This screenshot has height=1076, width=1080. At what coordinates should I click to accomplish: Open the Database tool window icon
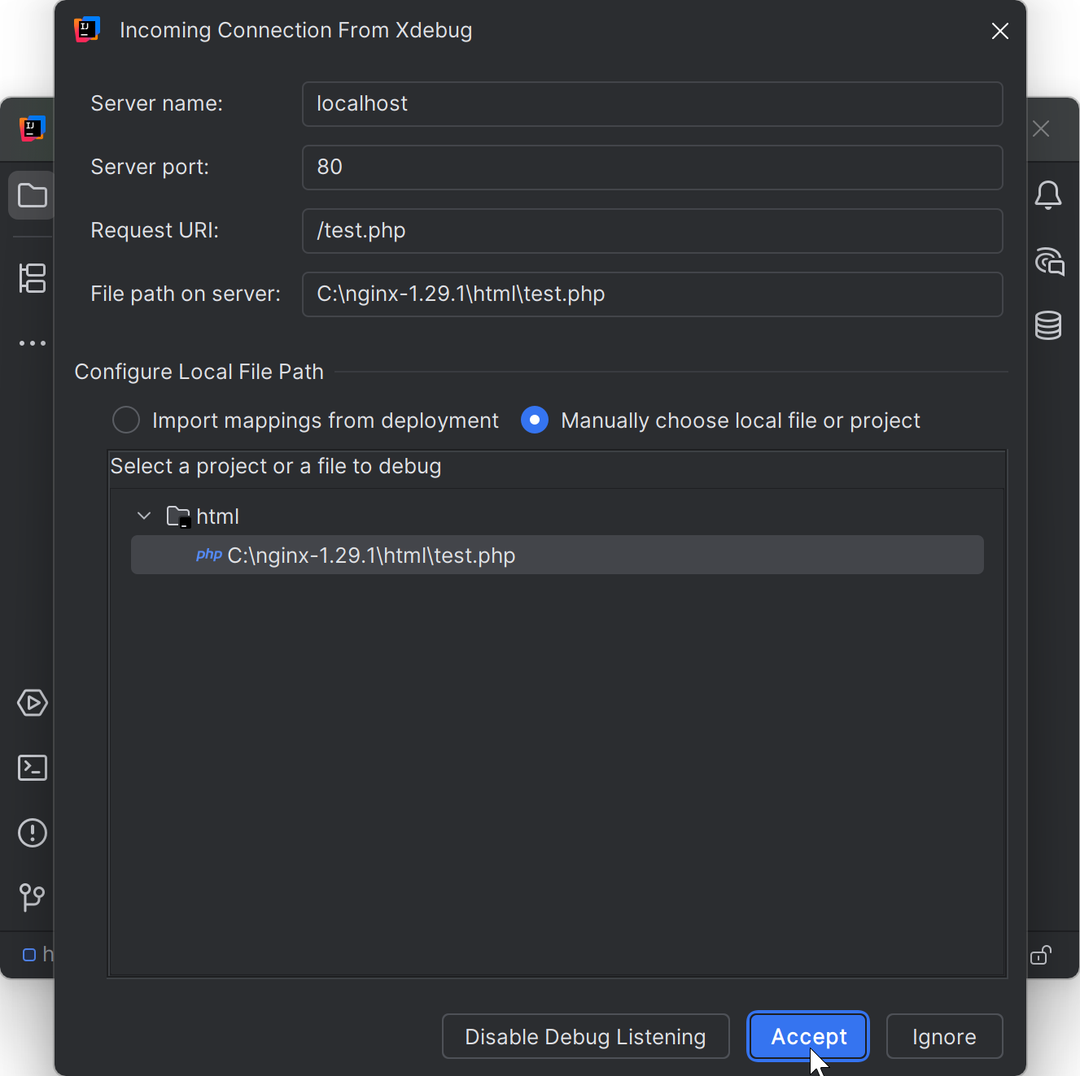(1048, 325)
